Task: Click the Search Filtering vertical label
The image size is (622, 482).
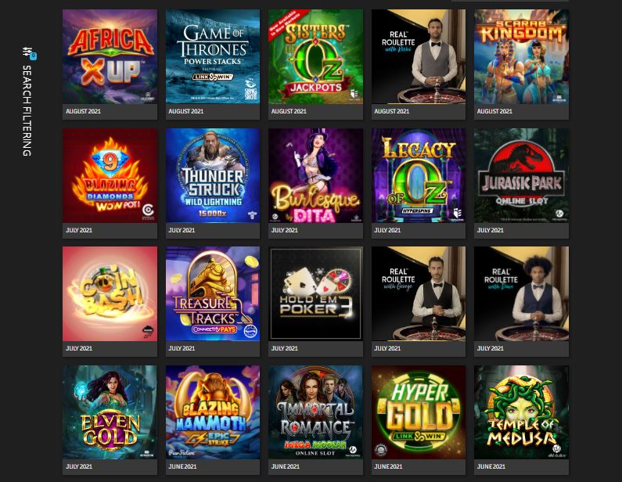Action: point(27,110)
